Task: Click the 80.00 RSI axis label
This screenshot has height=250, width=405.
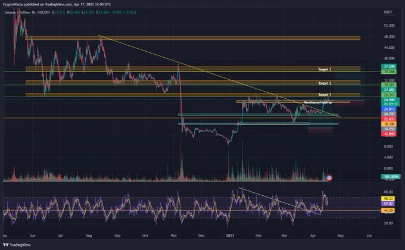Action: pos(388,192)
